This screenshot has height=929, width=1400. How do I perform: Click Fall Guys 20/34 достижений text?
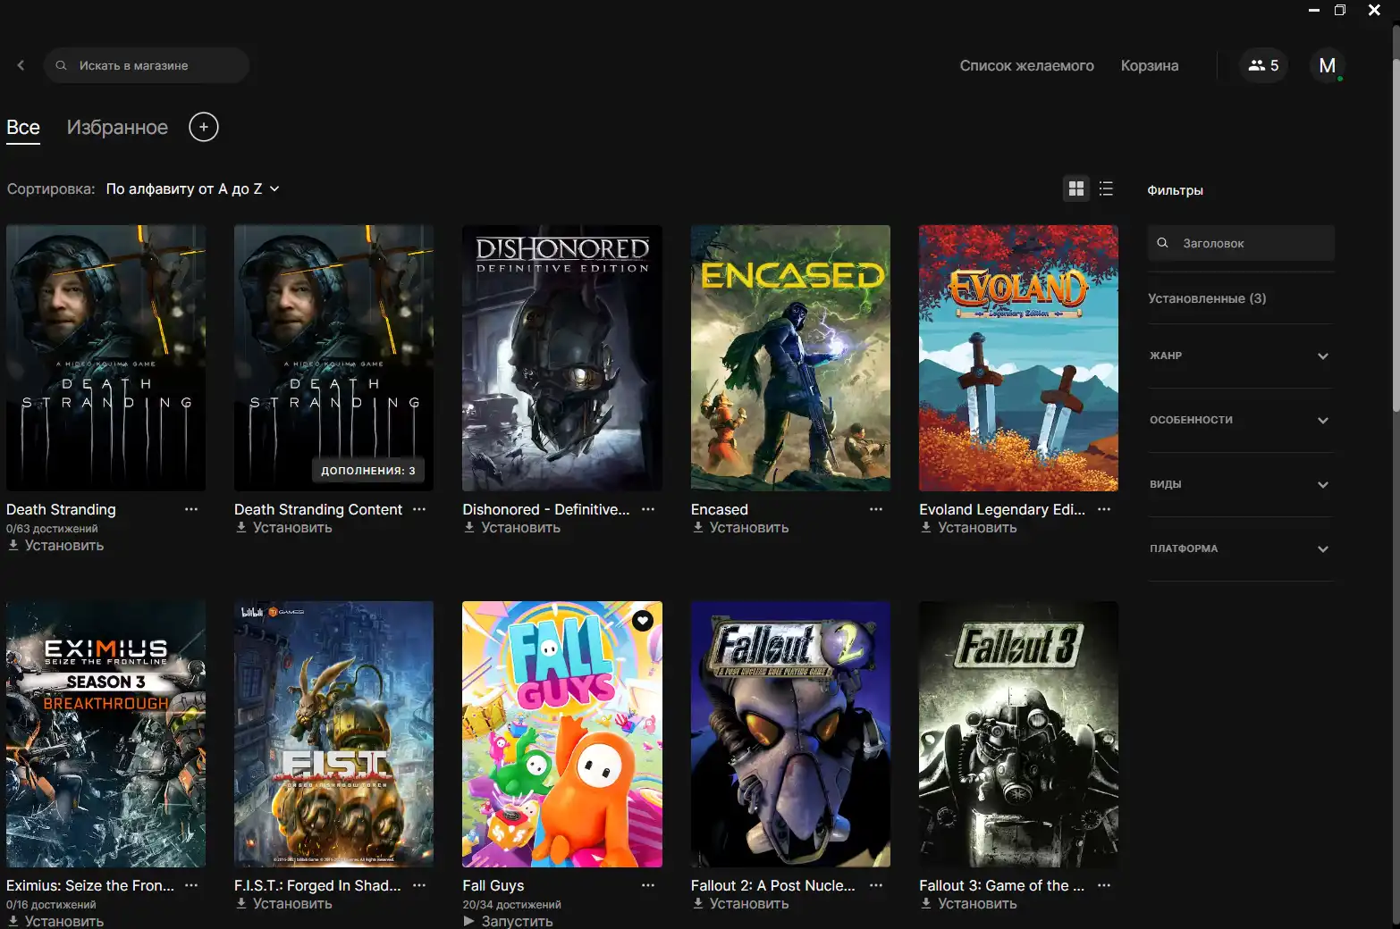(x=511, y=904)
